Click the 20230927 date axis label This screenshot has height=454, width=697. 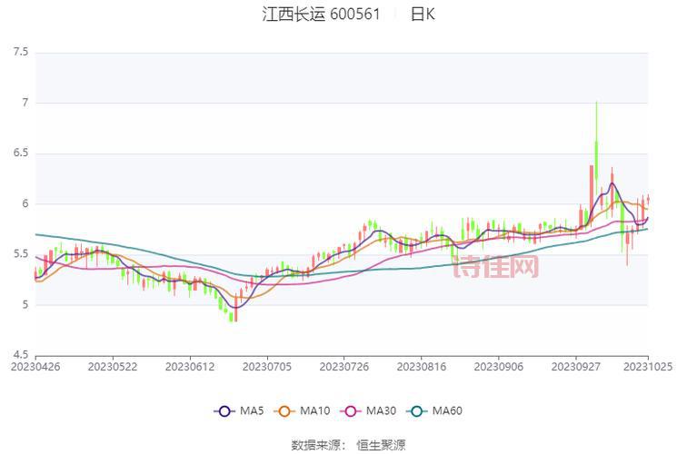pyautogui.click(x=575, y=367)
